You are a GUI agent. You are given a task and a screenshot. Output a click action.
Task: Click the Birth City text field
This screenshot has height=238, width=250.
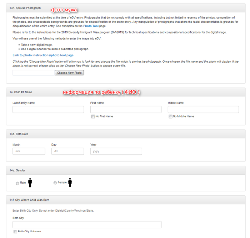[87, 224]
